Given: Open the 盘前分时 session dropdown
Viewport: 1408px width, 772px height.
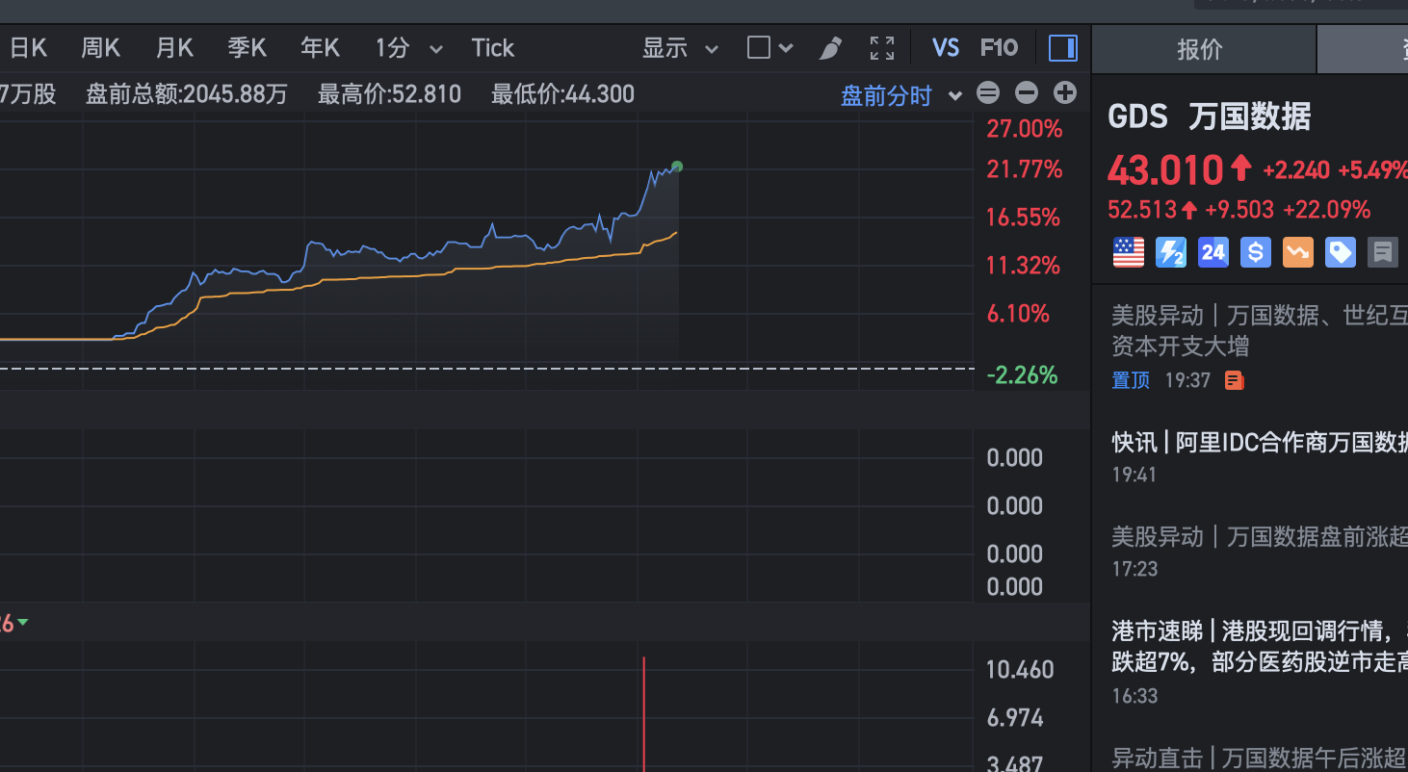Looking at the screenshot, I should [x=901, y=95].
